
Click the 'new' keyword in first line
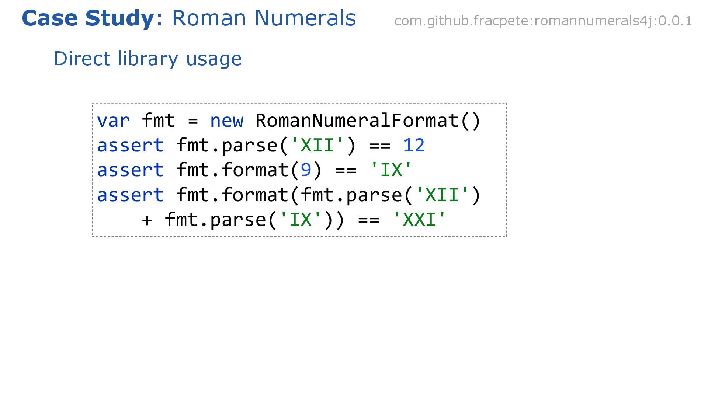226,121
